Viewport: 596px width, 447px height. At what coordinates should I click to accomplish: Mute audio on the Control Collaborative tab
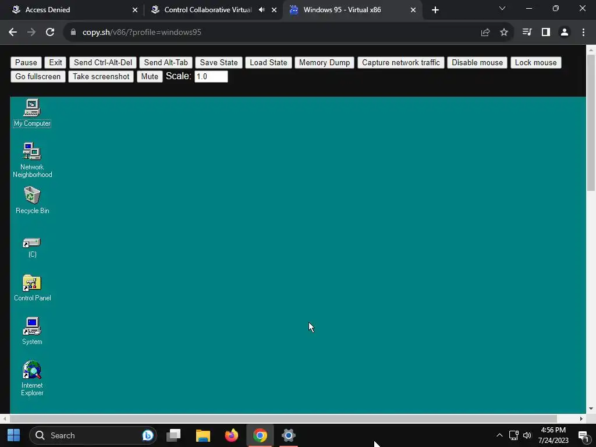(261, 10)
